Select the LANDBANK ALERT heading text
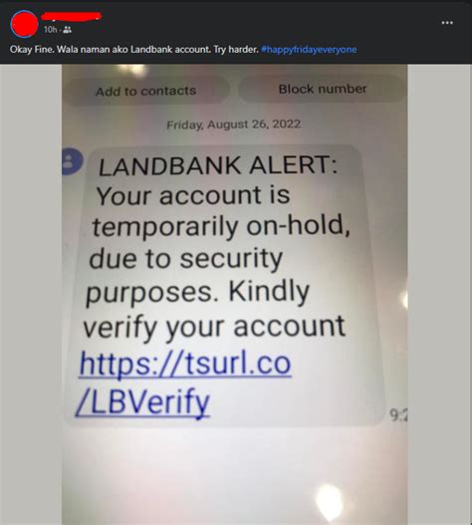This screenshot has width=472, height=525. click(218, 165)
